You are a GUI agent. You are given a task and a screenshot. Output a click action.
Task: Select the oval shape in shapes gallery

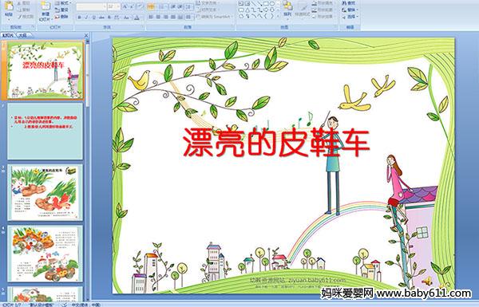tap(272, 4)
